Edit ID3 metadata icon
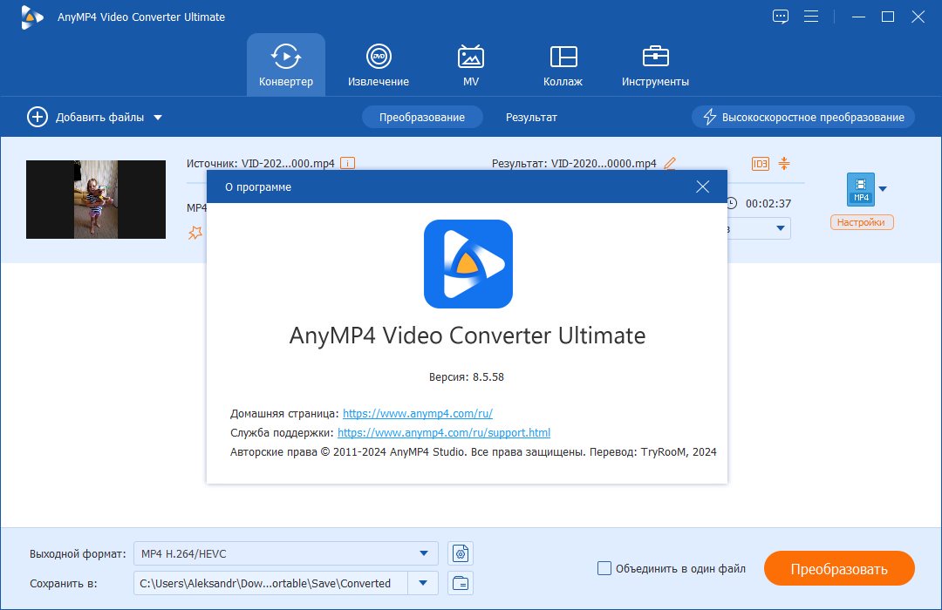942x610 pixels. click(x=761, y=163)
